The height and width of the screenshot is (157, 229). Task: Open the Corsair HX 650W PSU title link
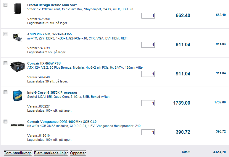coord(44,63)
